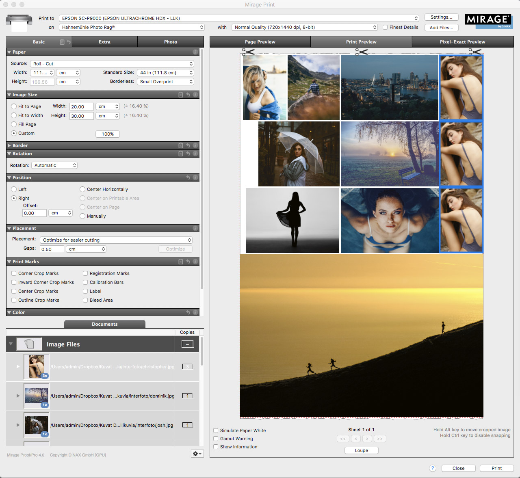
Task: Open the Placement mode dropdown
Action: click(116, 240)
